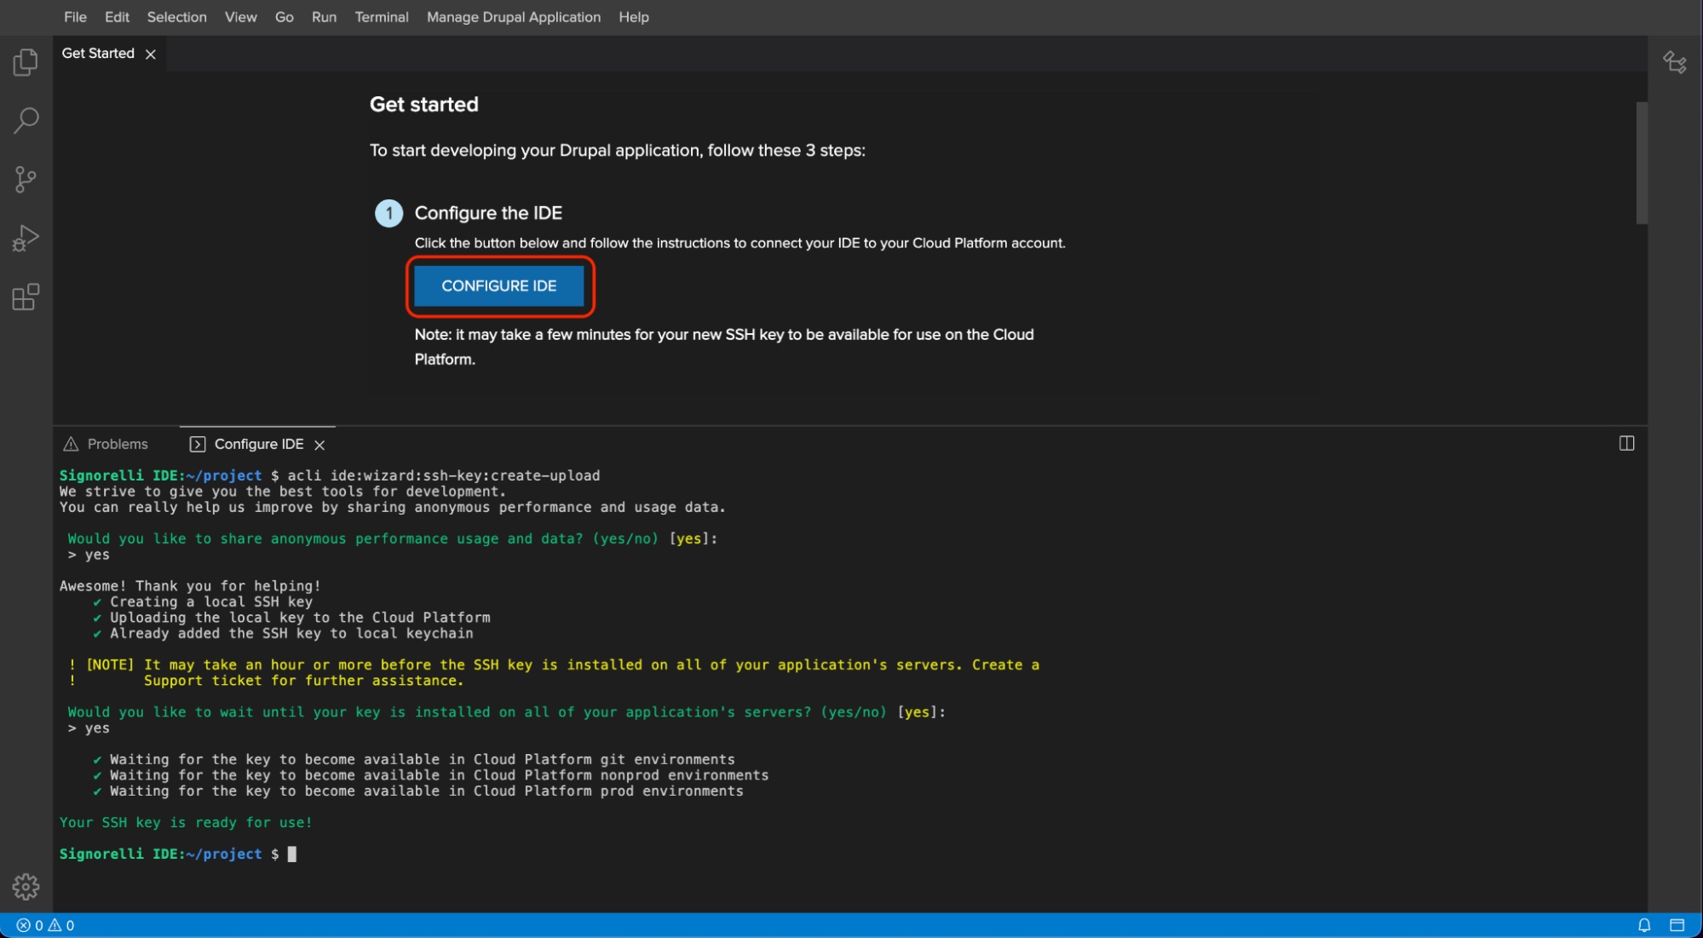Open the Terminal menu
Screen dimensions: 1703x938
(381, 17)
